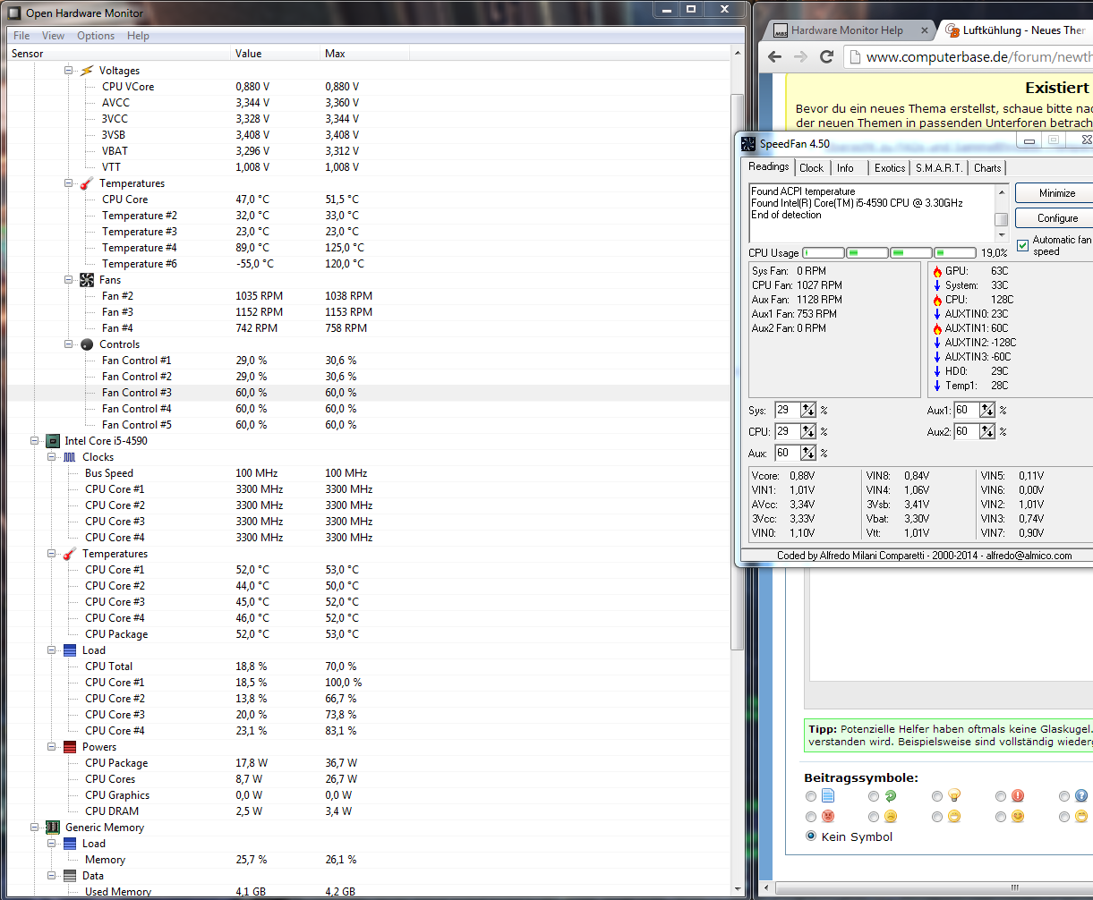Click the CPU fan speed percentage field
This screenshot has height=900, width=1093.
pyautogui.click(x=788, y=431)
